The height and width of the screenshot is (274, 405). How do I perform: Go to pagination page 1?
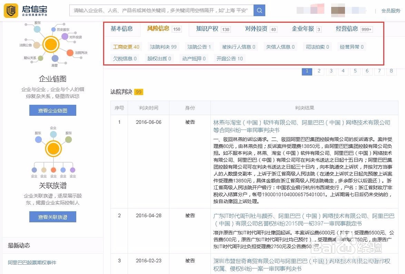(x=307, y=71)
